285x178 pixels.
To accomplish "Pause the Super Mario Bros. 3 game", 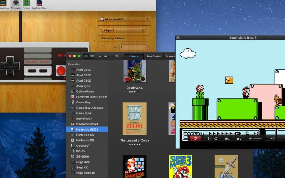I will tap(209, 139).
